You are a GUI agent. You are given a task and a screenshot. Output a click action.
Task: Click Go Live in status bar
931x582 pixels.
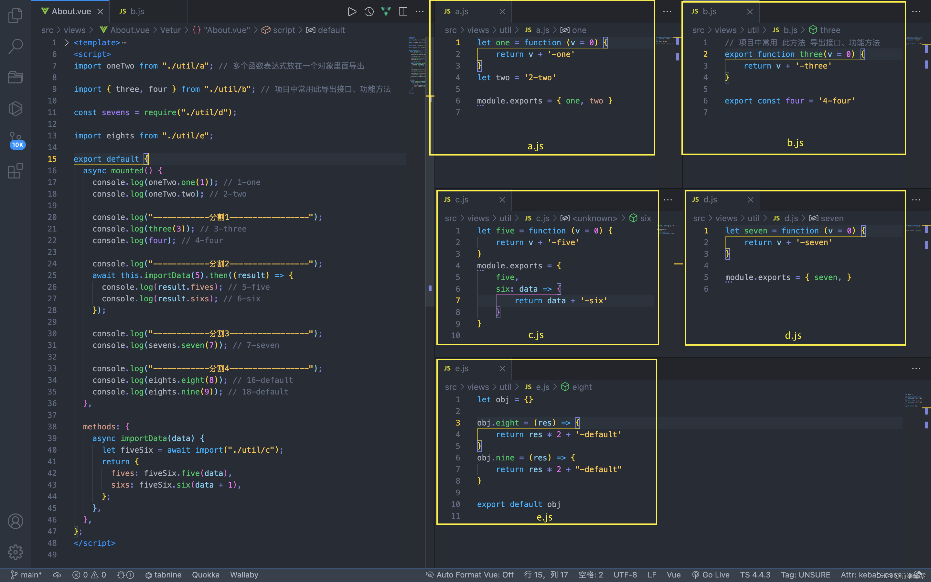[x=711, y=575]
